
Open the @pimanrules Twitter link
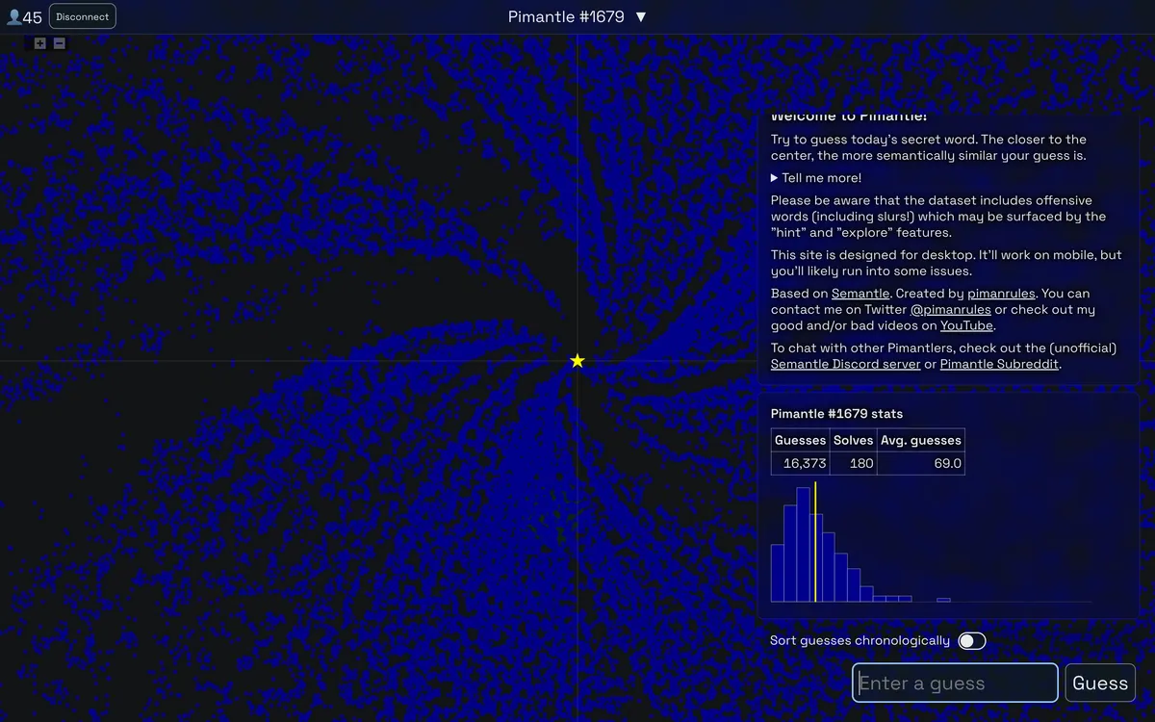[x=950, y=310]
